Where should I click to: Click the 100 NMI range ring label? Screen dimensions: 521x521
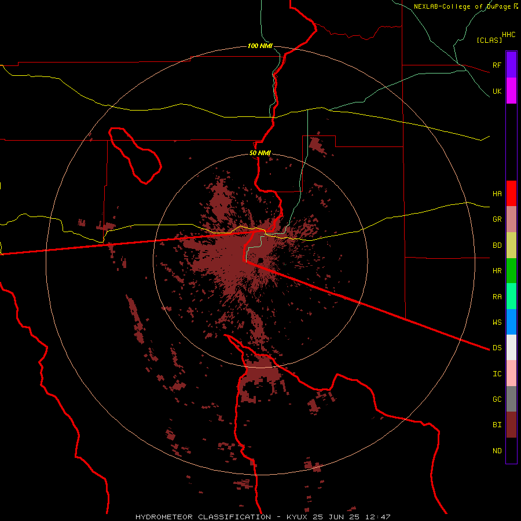coord(260,46)
